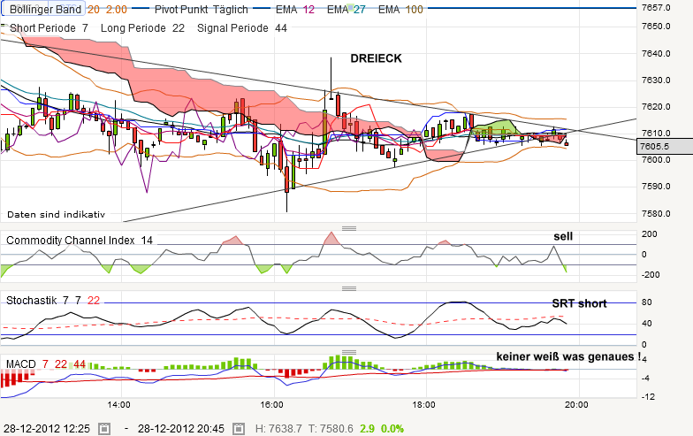Click the high value H: 7638.7

tap(278, 428)
